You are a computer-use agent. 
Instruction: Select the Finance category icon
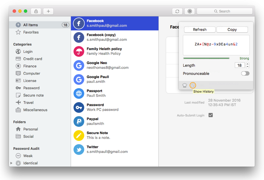tap(18, 66)
